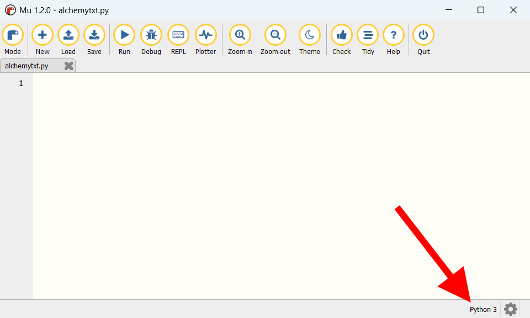The image size is (530, 318).
Task: Create a new file with New
Action: [x=43, y=35]
